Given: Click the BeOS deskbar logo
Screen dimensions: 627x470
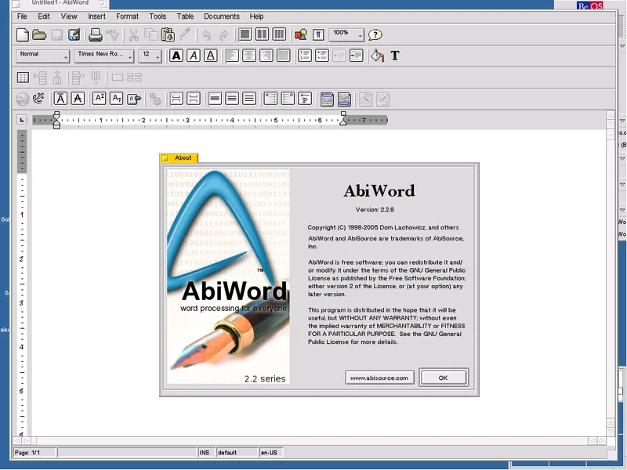Looking at the screenshot, I should point(590,5).
